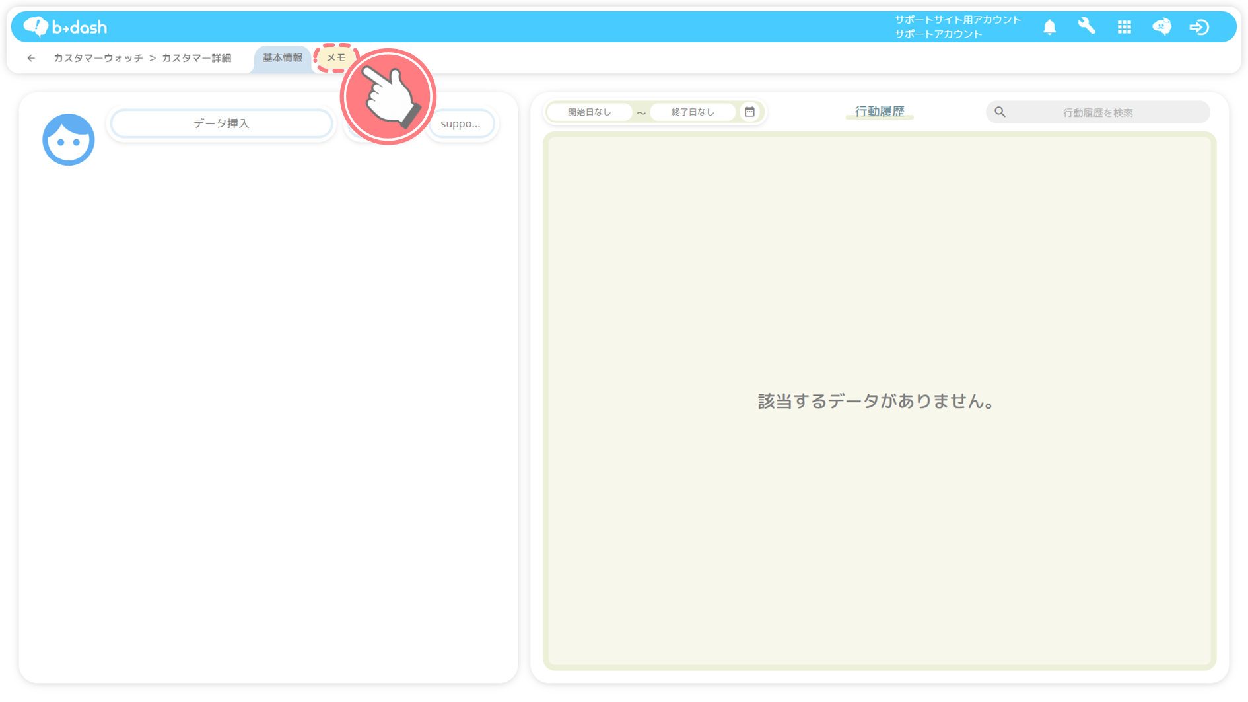Click the logout arrow icon
The height and width of the screenshot is (702, 1248).
[1199, 27]
